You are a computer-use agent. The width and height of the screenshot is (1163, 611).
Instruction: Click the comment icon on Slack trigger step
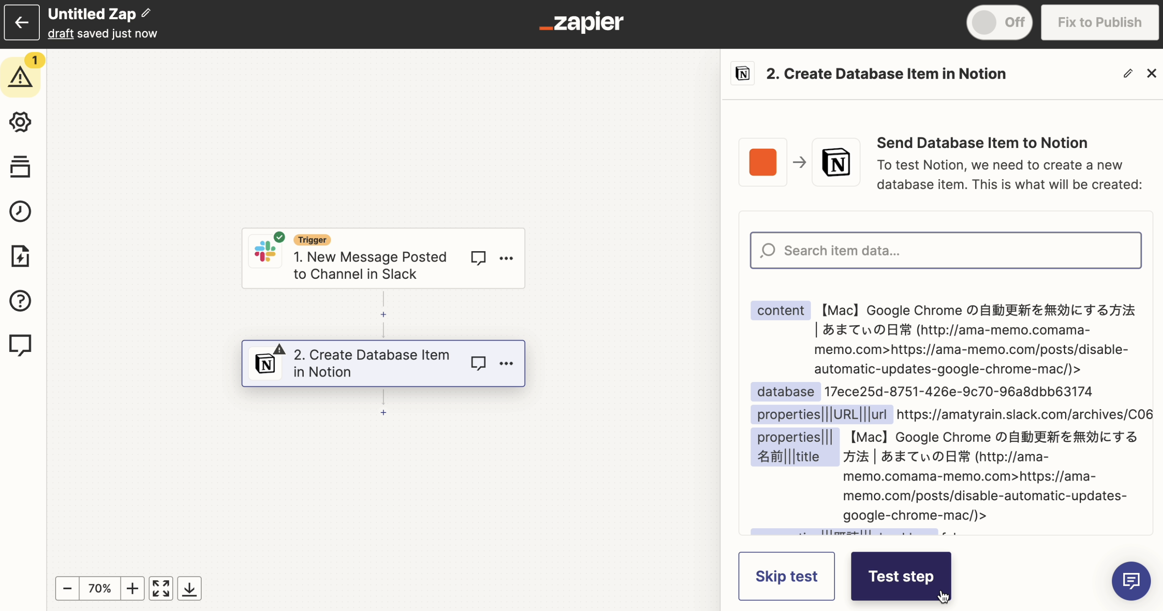tap(478, 258)
